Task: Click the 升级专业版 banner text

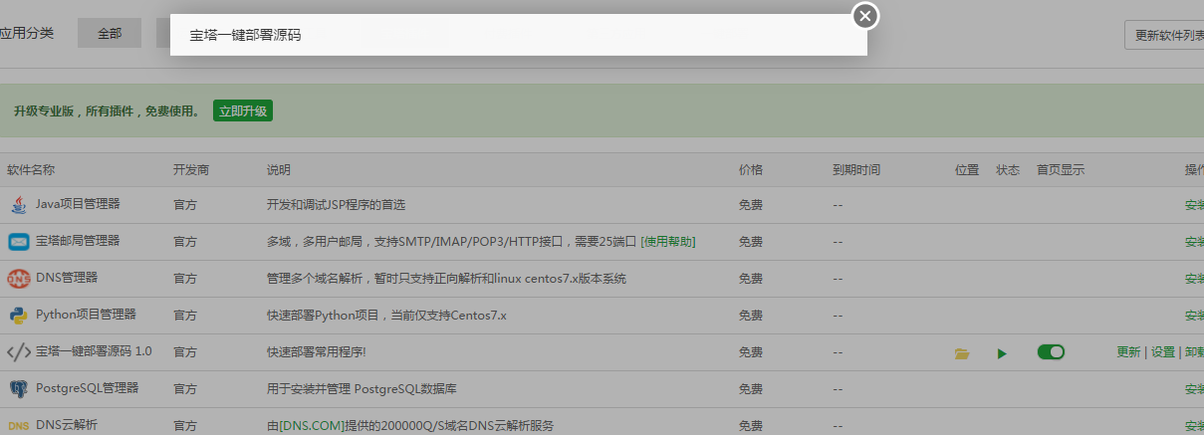Action: click(x=107, y=111)
